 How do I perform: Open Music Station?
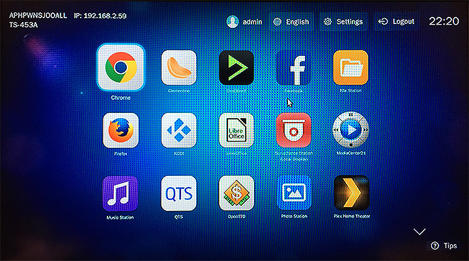click(121, 193)
